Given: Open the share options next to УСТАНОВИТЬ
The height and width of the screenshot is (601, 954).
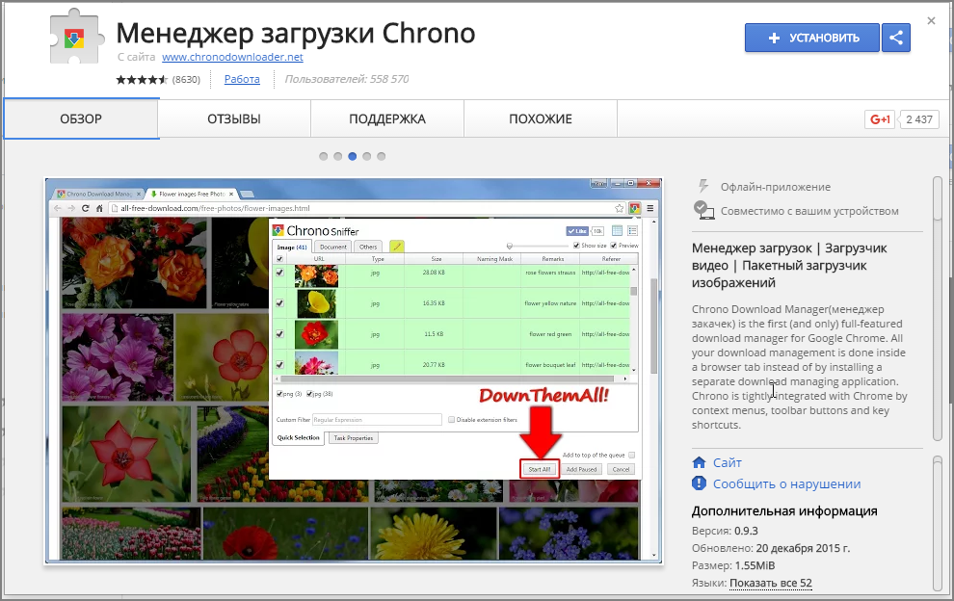Looking at the screenshot, I should coord(895,38).
